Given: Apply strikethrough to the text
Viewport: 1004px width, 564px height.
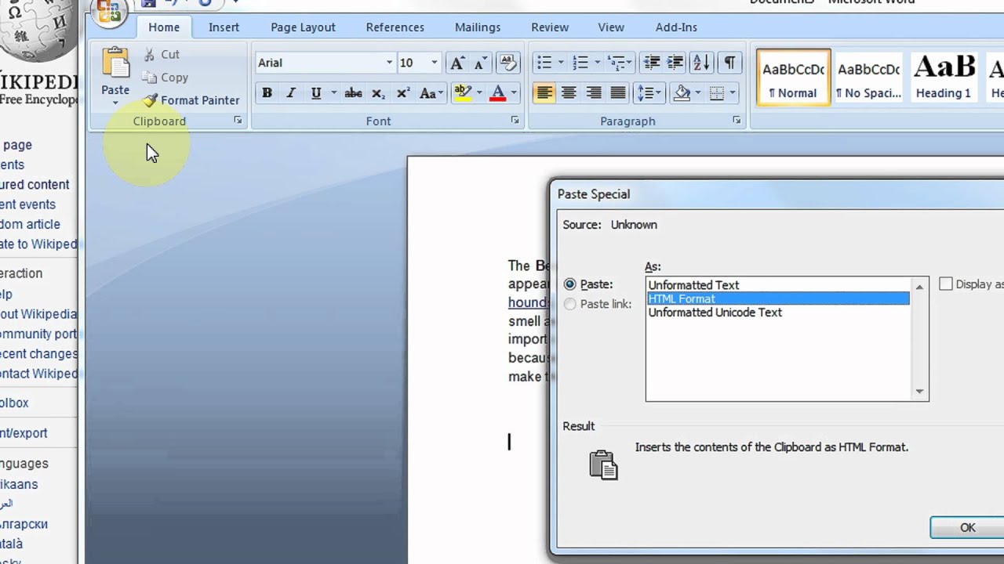Looking at the screenshot, I should coord(353,93).
